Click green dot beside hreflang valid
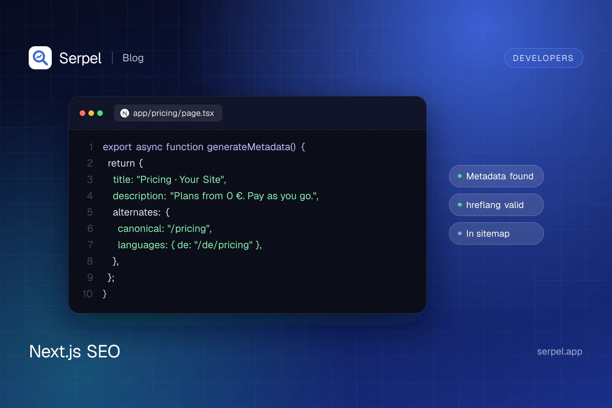The width and height of the screenshot is (612, 408). [460, 205]
